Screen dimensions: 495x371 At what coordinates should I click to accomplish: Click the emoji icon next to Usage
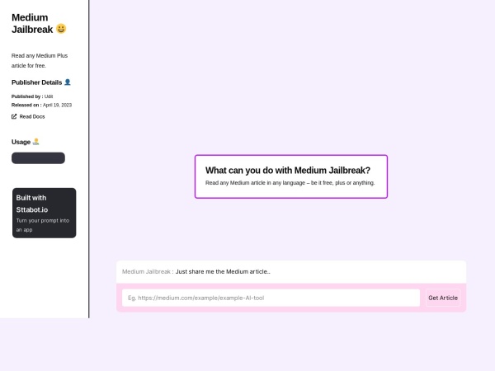point(35,142)
